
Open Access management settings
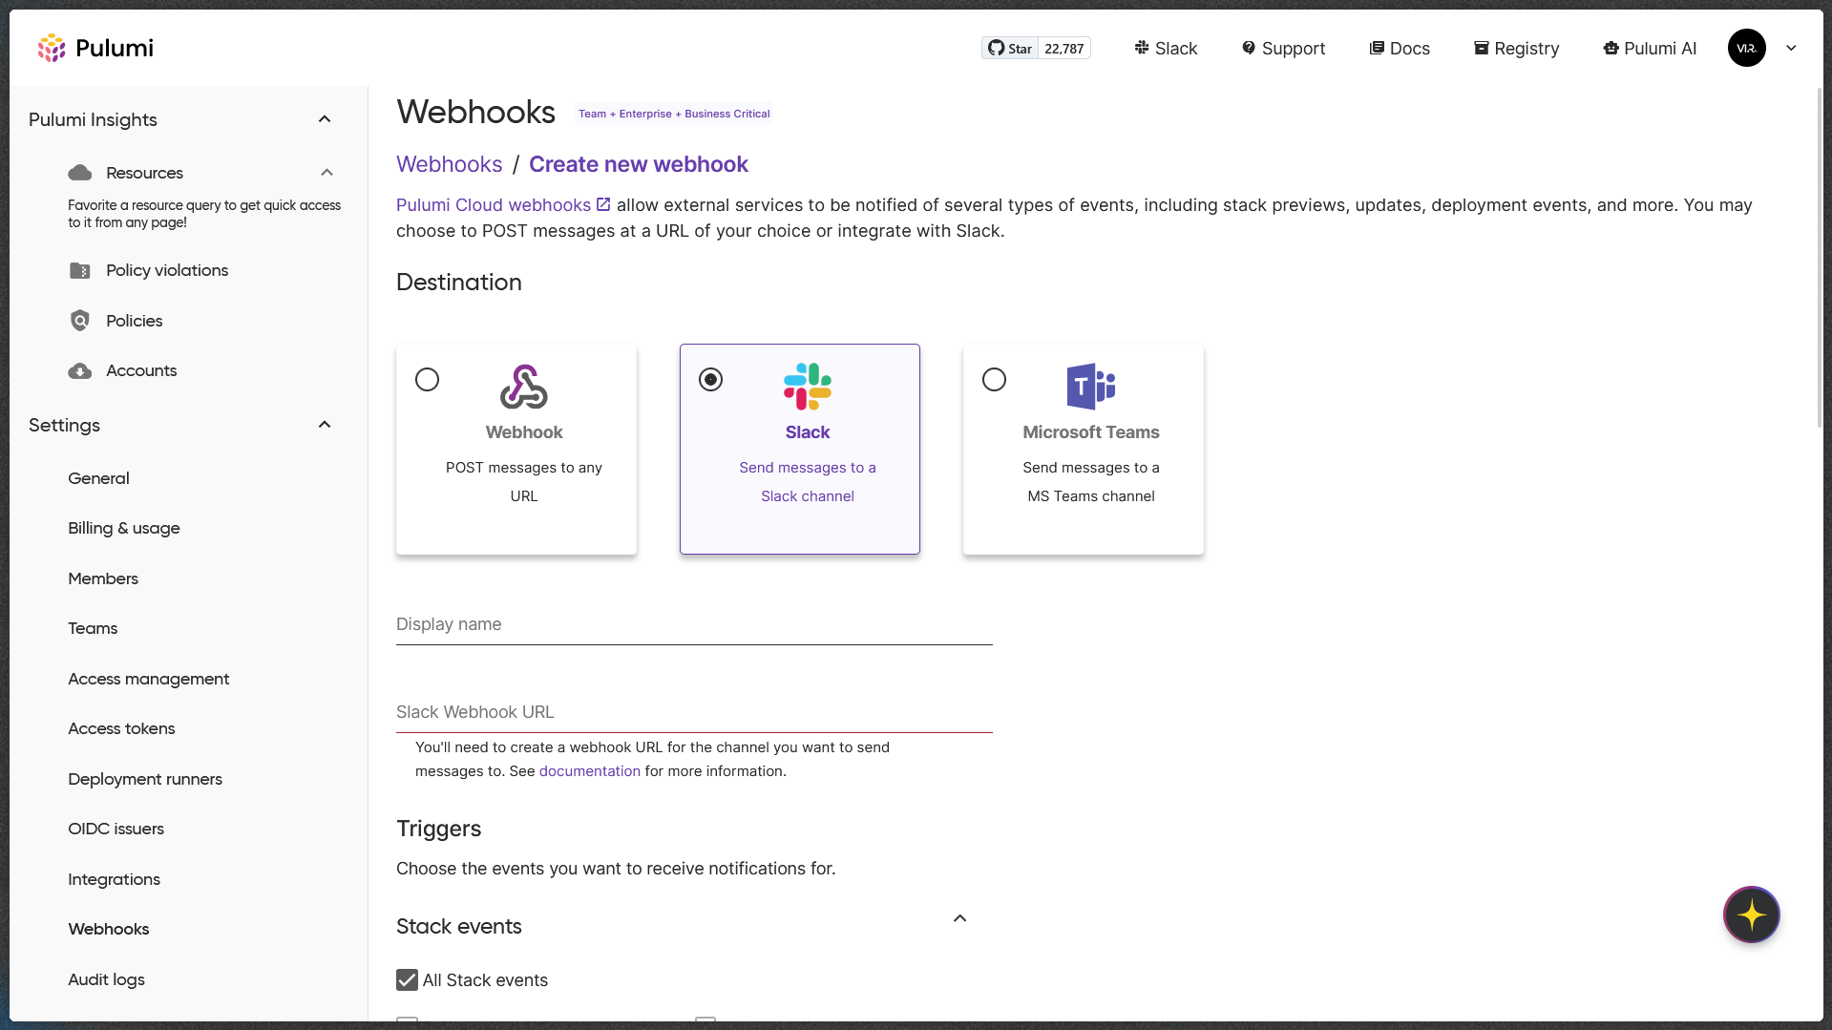(x=148, y=679)
